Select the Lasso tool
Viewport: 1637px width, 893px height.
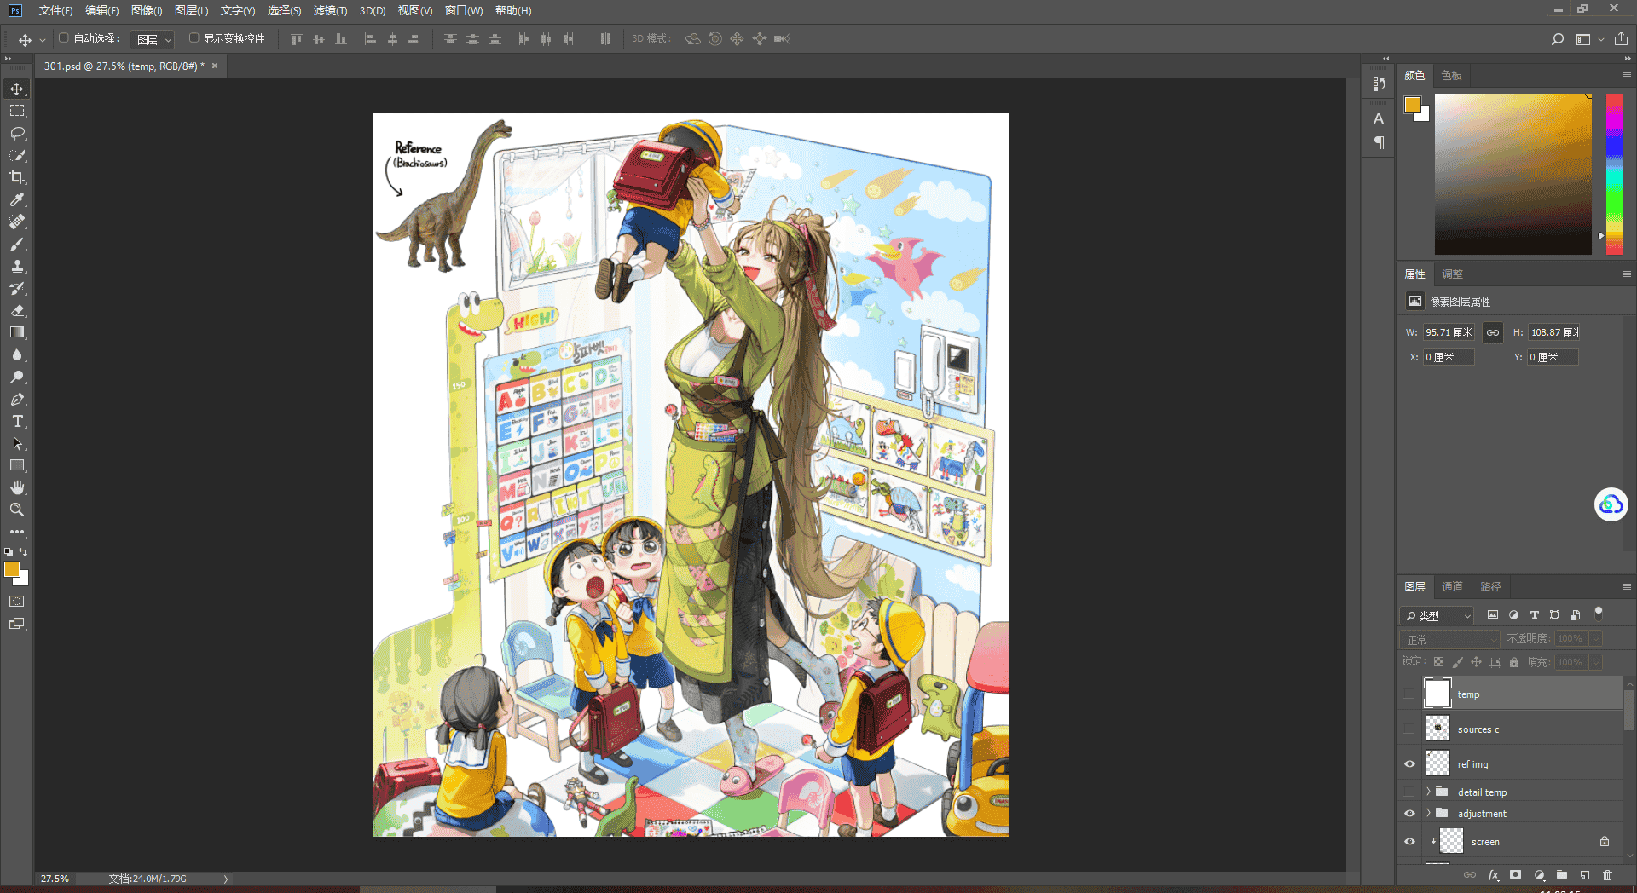click(17, 133)
